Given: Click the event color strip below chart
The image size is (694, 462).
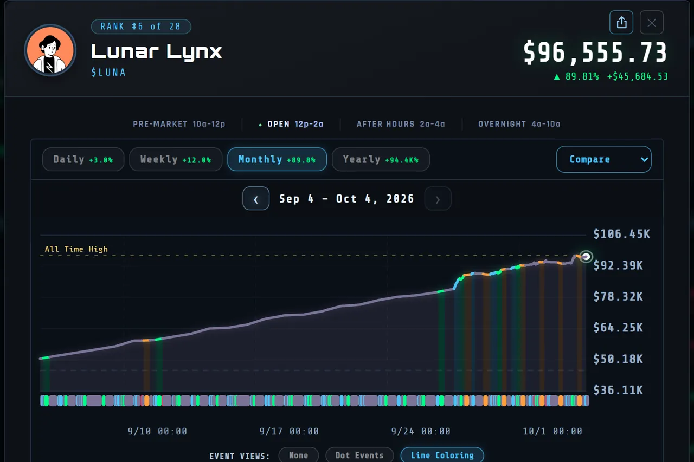Looking at the screenshot, I should tap(314, 401).
